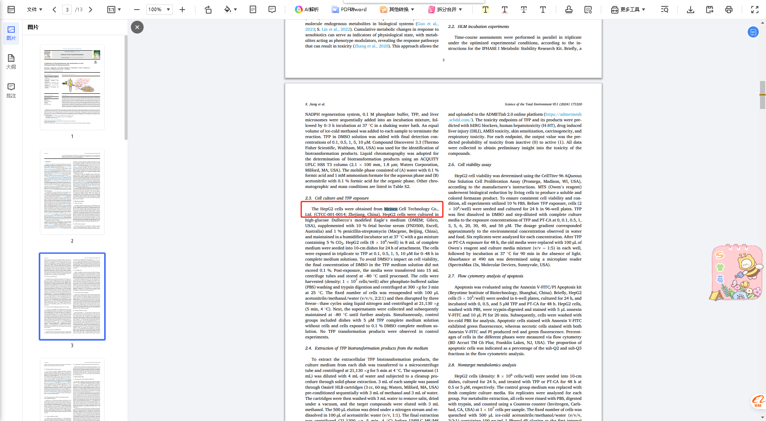Click the text highlight tool
The height and width of the screenshot is (421, 766).
(x=485, y=10)
